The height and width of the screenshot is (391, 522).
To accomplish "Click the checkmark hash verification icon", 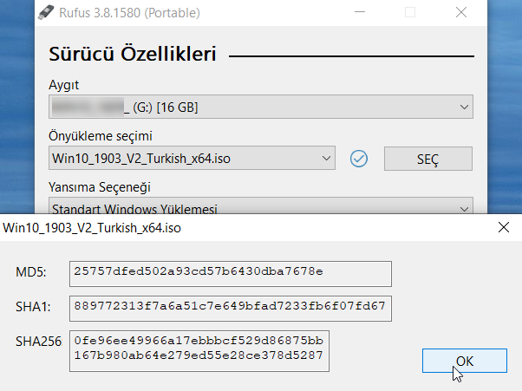I will coord(359,159).
